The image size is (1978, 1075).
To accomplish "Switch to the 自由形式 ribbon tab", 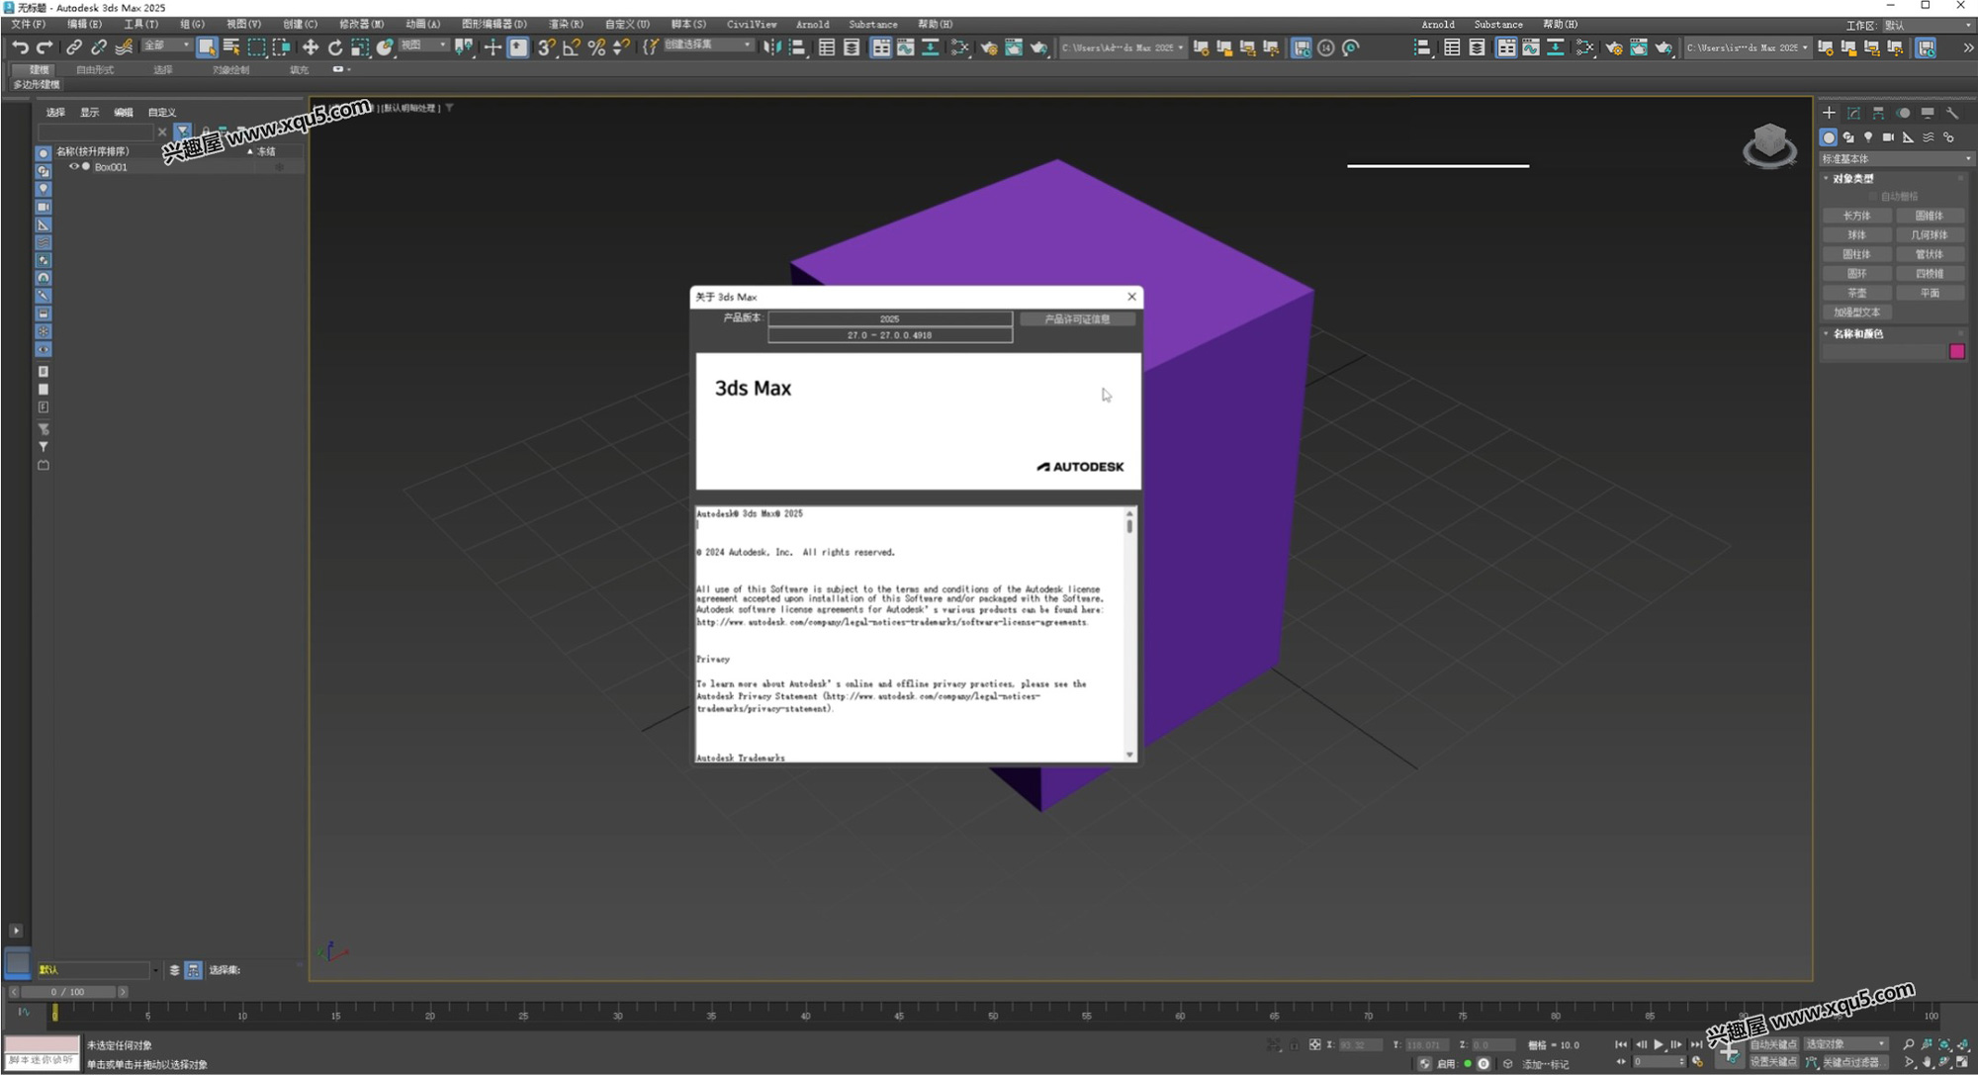I will pos(95,70).
